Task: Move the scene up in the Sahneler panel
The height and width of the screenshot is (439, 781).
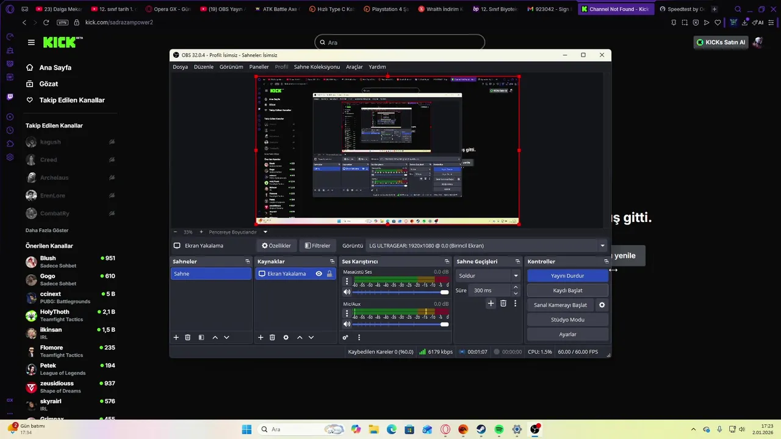Action: click(215, 337)
